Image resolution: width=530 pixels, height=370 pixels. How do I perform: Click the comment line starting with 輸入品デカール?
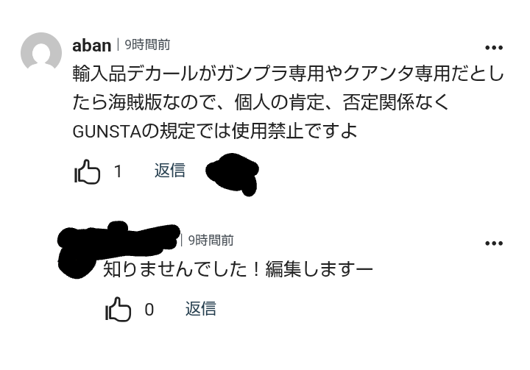tap(288, 74)
